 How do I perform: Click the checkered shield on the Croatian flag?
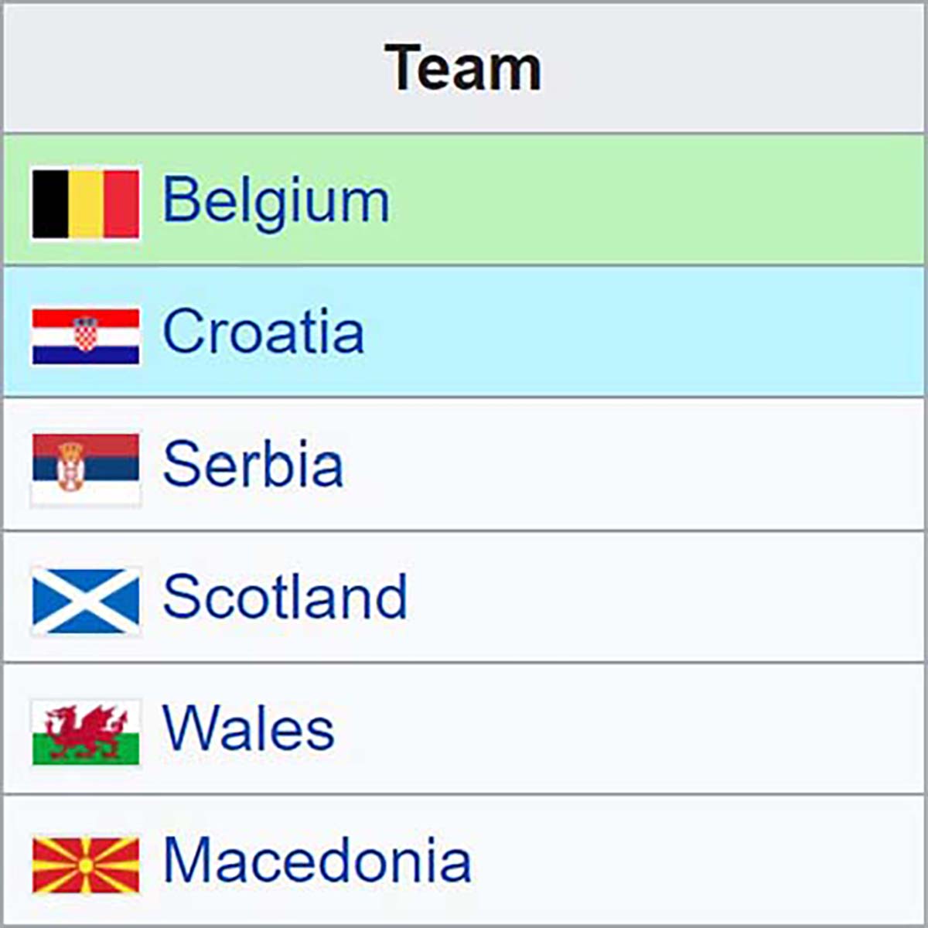tap(86, 334)
